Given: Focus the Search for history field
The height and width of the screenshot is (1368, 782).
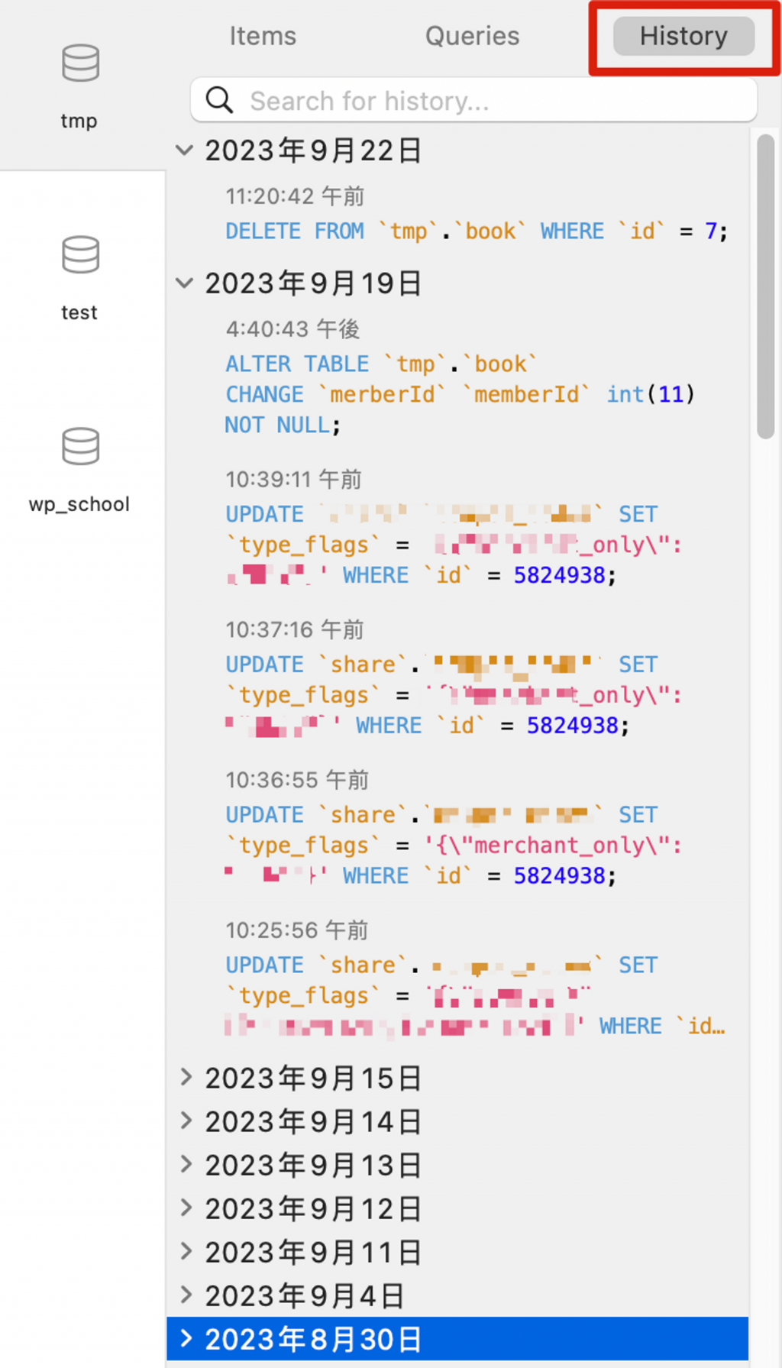Looking at the screenshot, I should pos(473,100).
